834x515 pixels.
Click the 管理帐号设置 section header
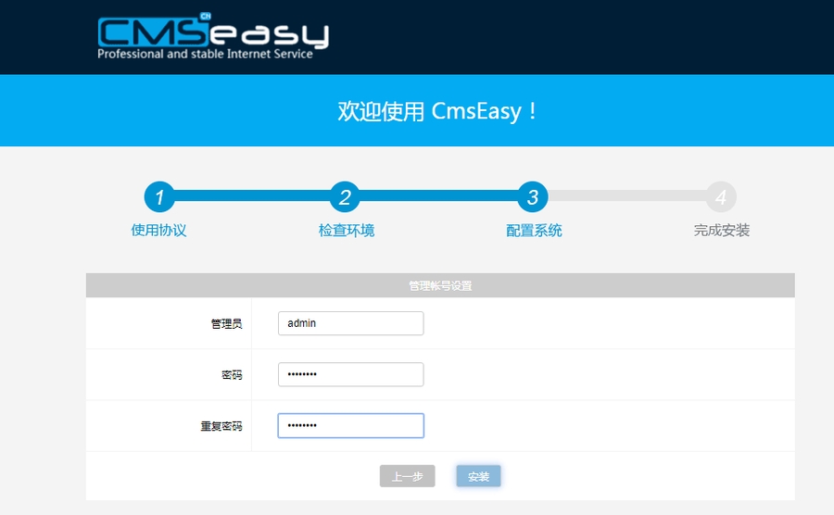pos(440,286)
